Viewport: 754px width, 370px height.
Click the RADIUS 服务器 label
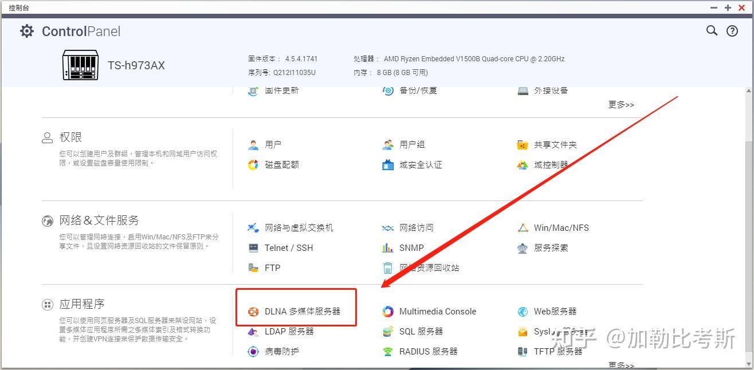coord(429,352)
